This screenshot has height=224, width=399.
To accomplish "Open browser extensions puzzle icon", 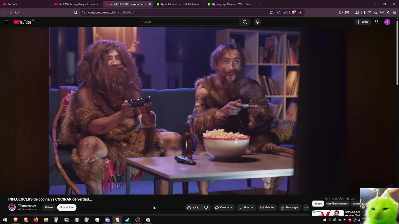I will (341, 12).
